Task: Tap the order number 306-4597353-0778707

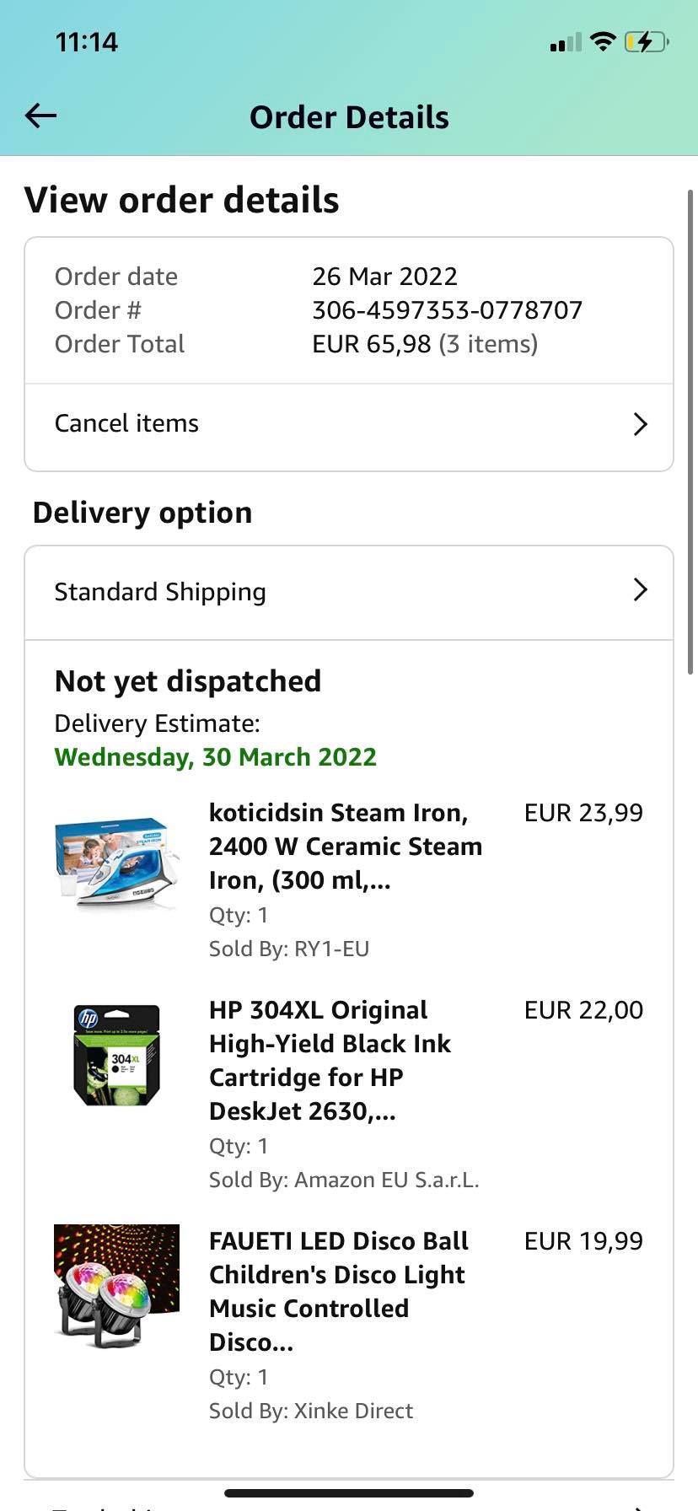Action: pos(447,310)
